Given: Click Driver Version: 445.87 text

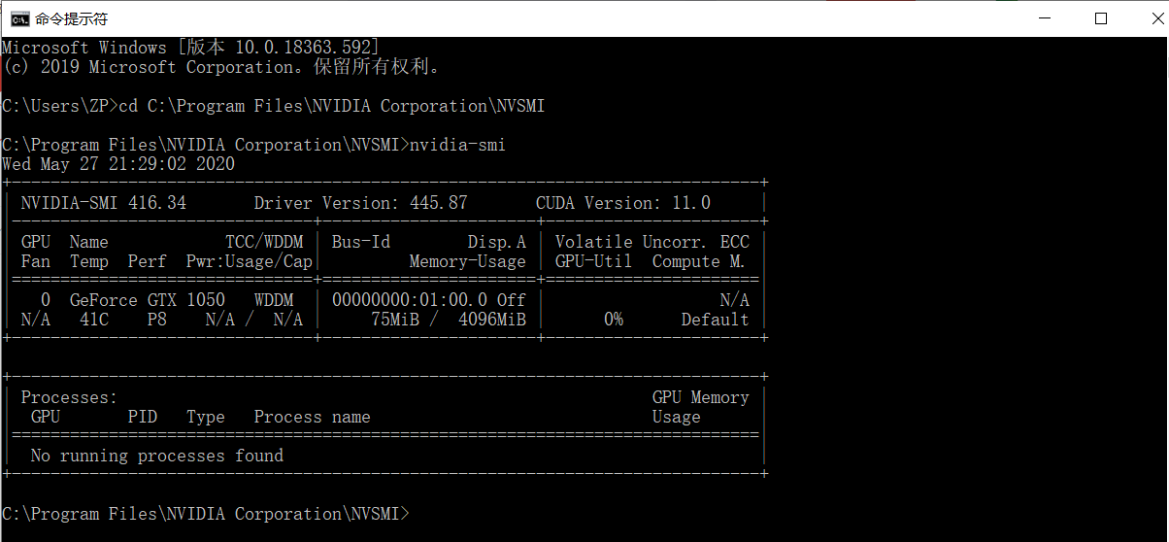Looking at the screenshot, I should coord(360,203).
